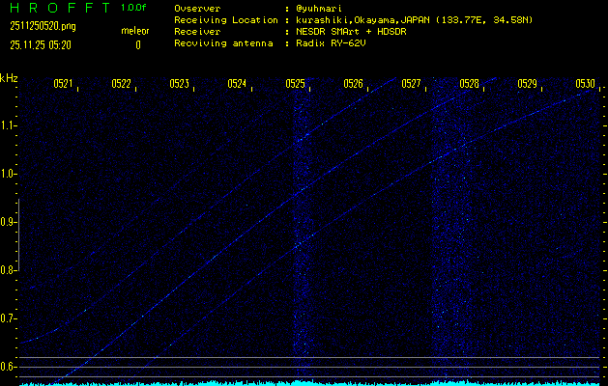The width and height of the screenshot is (608, 386).
Task: Click the 0521 time marker
Action: pyautogui.click(x=63, y=84)
